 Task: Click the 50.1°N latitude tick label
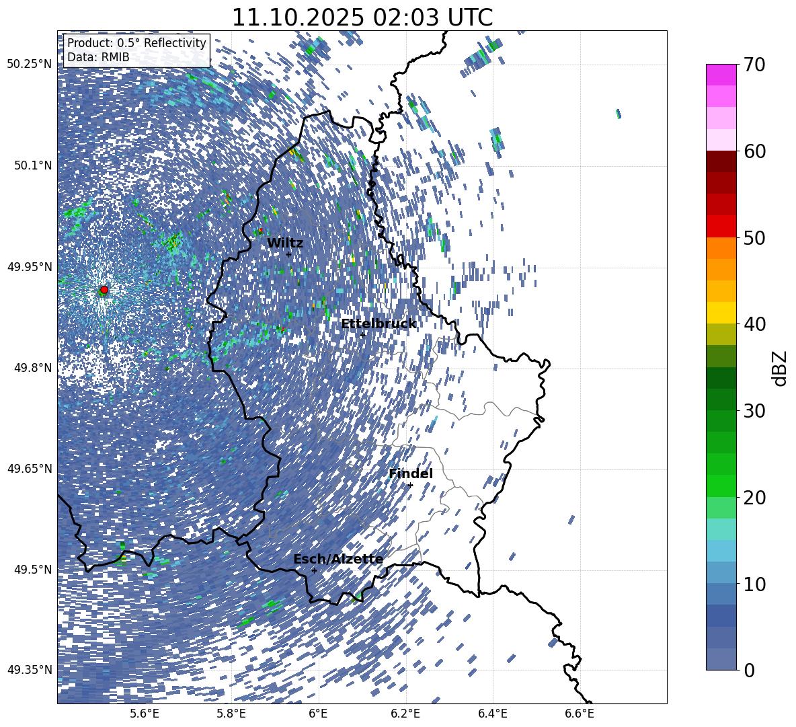pyautogui.click(x=32, y=165)
